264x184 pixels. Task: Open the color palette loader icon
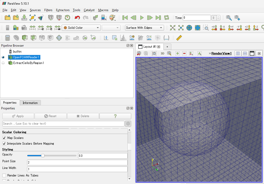(x=112, y=18)
